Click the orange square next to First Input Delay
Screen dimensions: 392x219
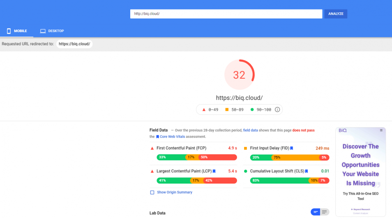pos(245,148)
